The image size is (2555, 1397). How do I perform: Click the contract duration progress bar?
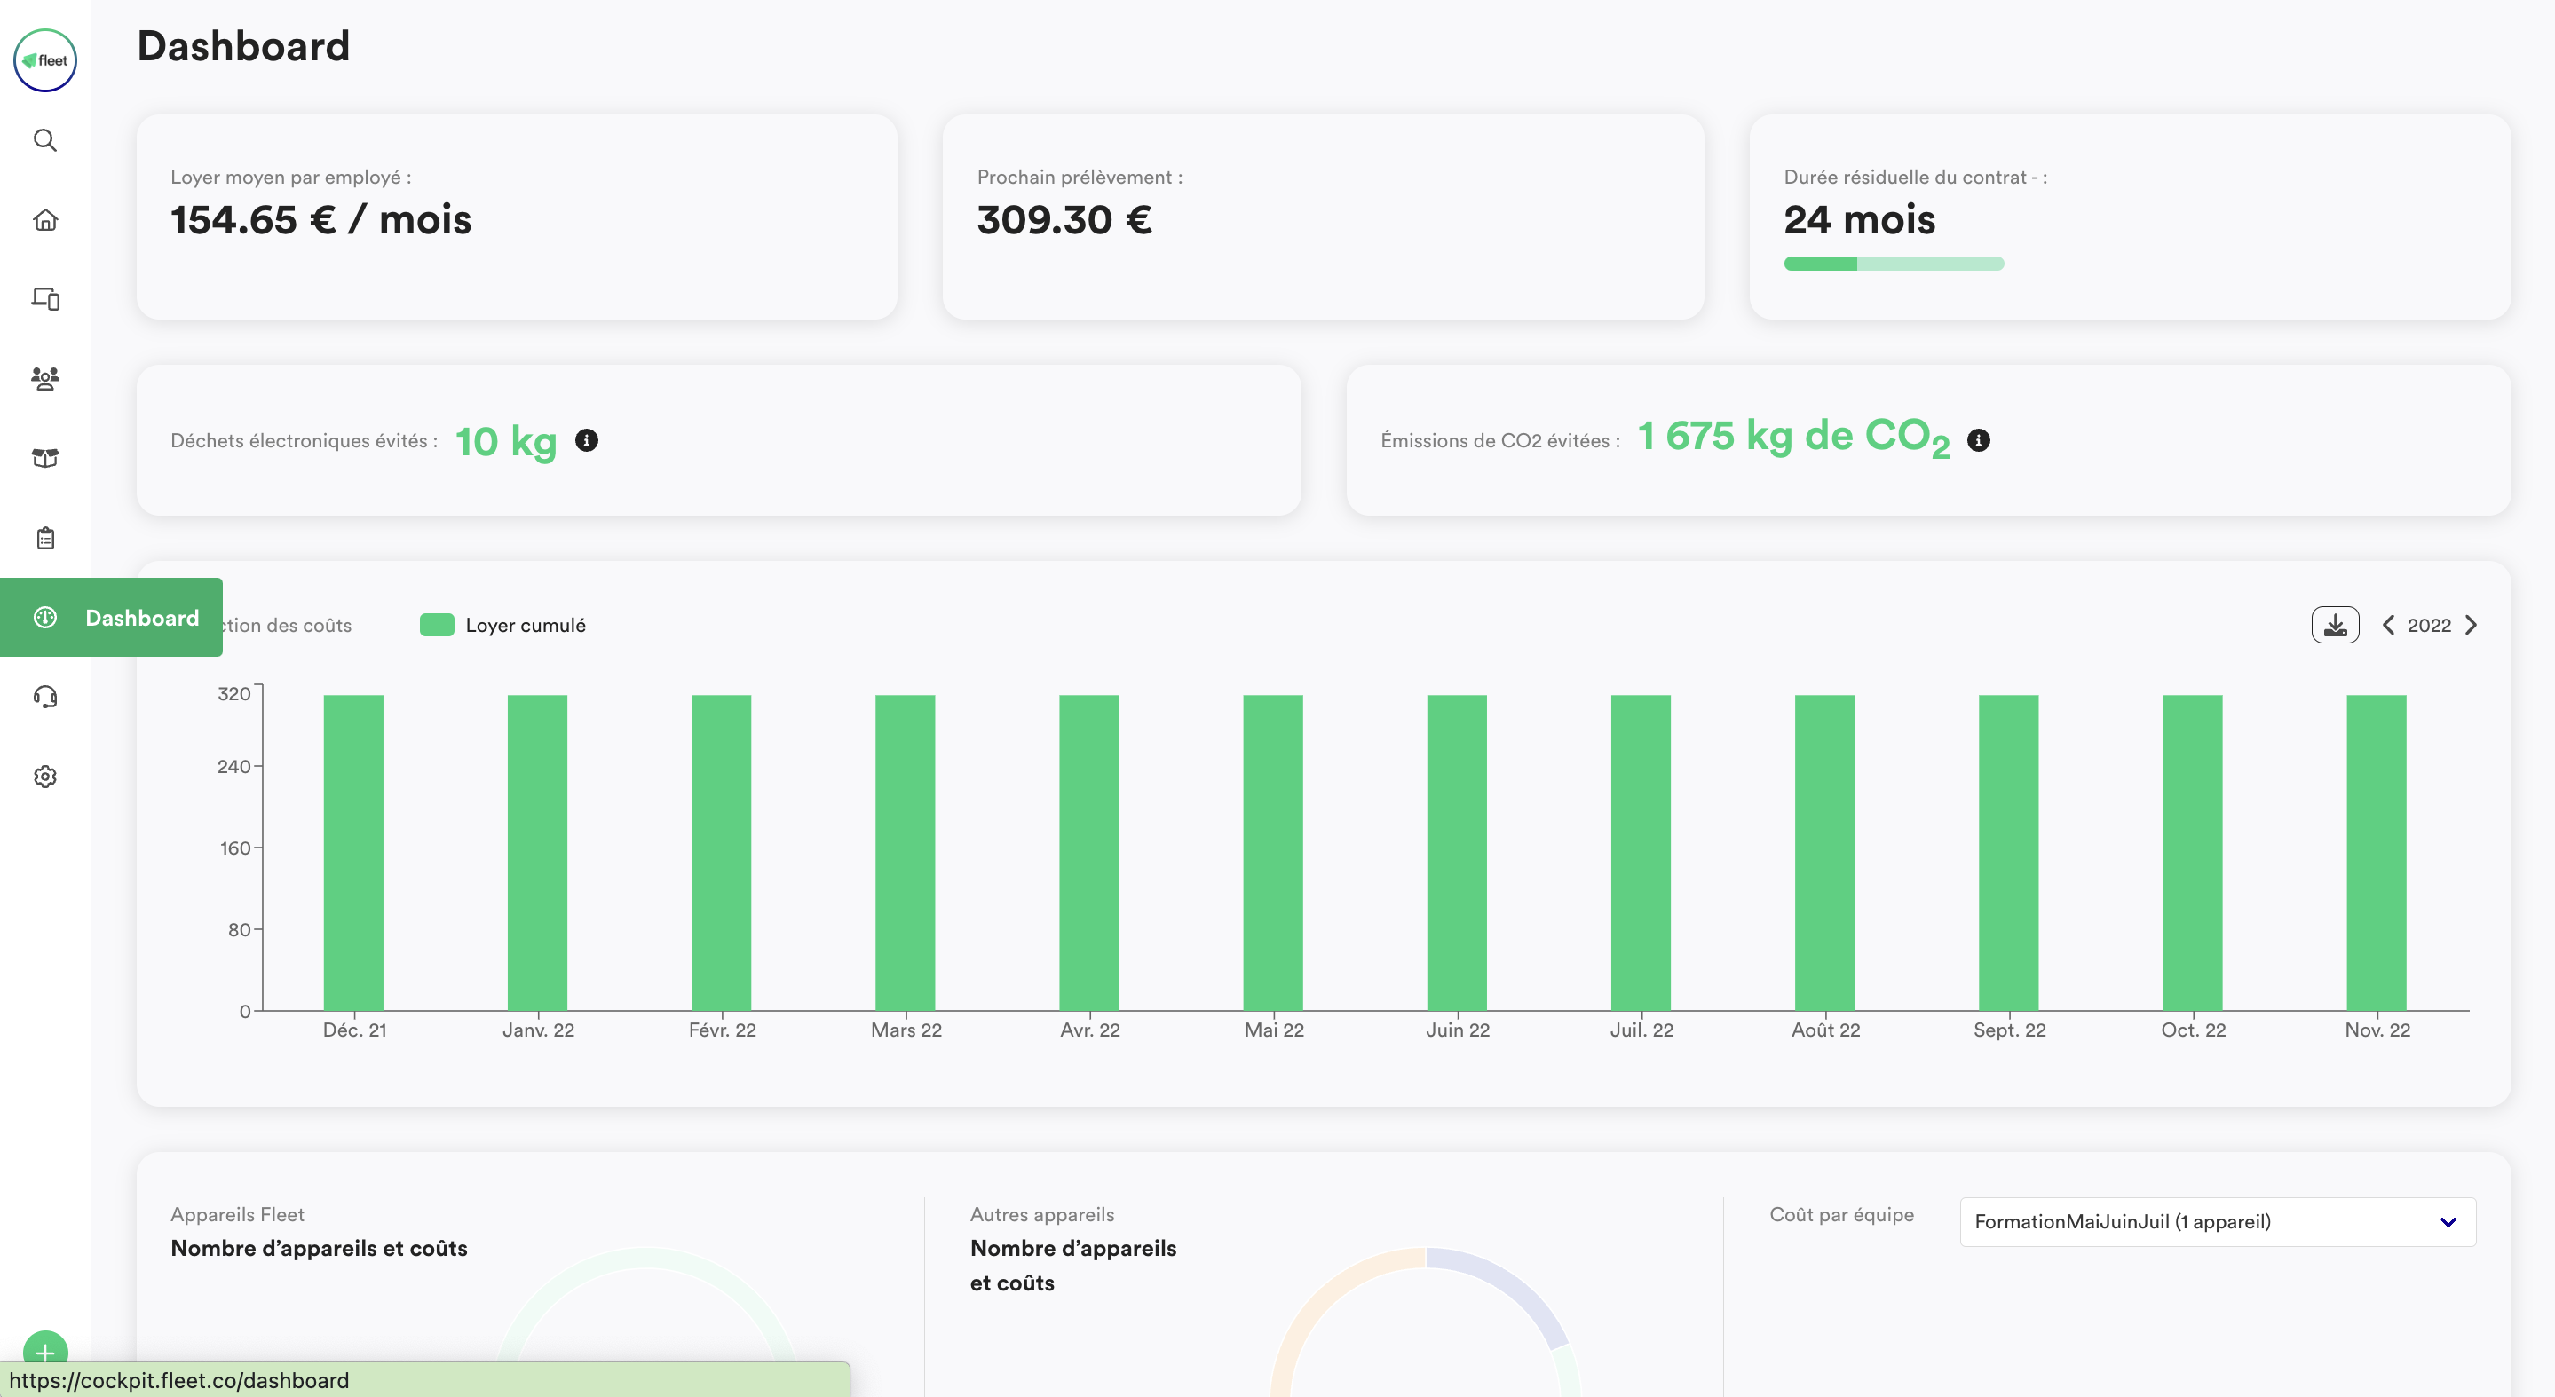click(x=1894, y=264)
